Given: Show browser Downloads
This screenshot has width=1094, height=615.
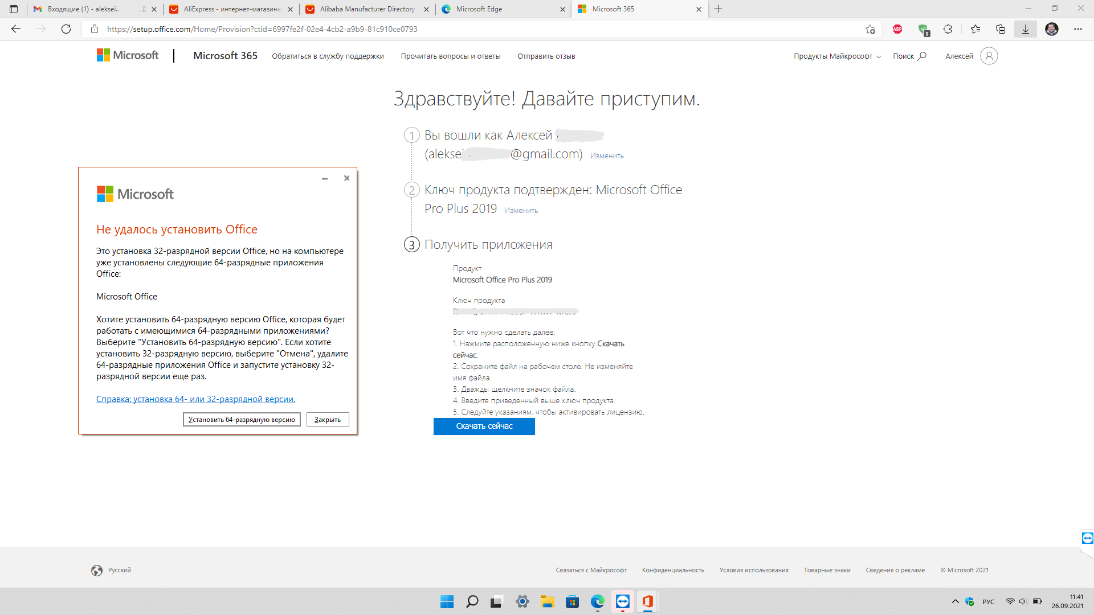Looking at the screenshot, I should point(1026,29).
